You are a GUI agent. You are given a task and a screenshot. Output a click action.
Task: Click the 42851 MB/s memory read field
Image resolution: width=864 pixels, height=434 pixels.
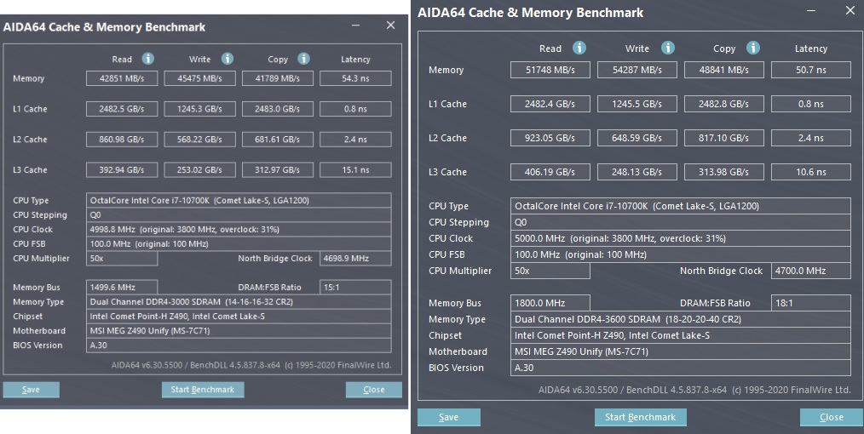click(x=122, y=78)
